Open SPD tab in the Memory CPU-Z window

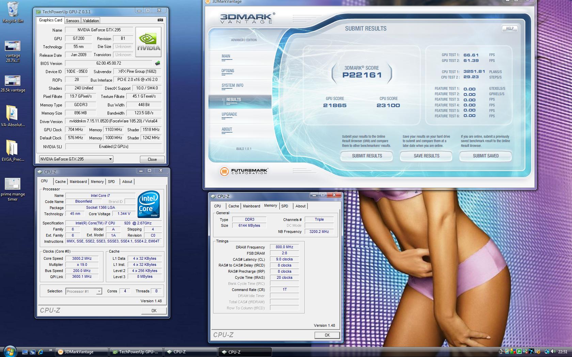coord(285,206)
